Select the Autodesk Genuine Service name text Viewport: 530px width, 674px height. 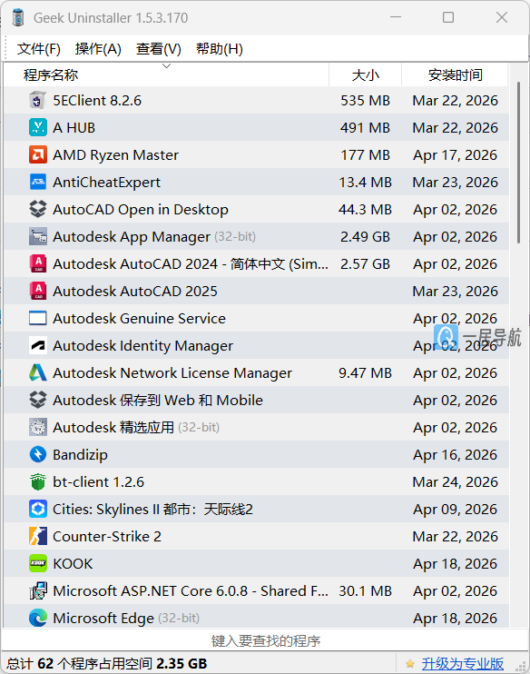[x=139, y=319]
